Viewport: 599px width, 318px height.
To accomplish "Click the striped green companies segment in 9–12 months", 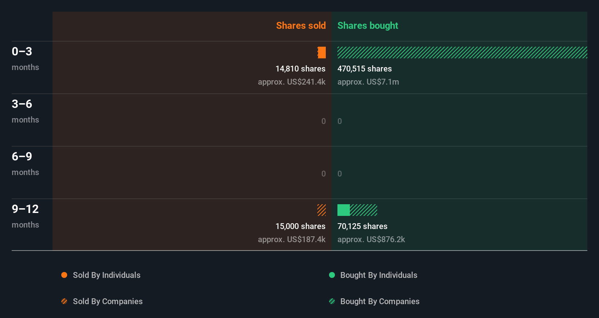I will (x=363, y=210).
